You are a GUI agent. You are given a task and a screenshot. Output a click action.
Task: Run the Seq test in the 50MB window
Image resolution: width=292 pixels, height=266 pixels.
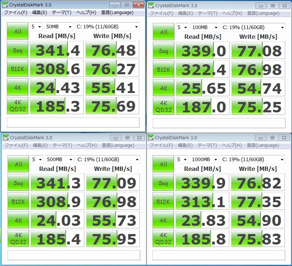coord(18,50)
